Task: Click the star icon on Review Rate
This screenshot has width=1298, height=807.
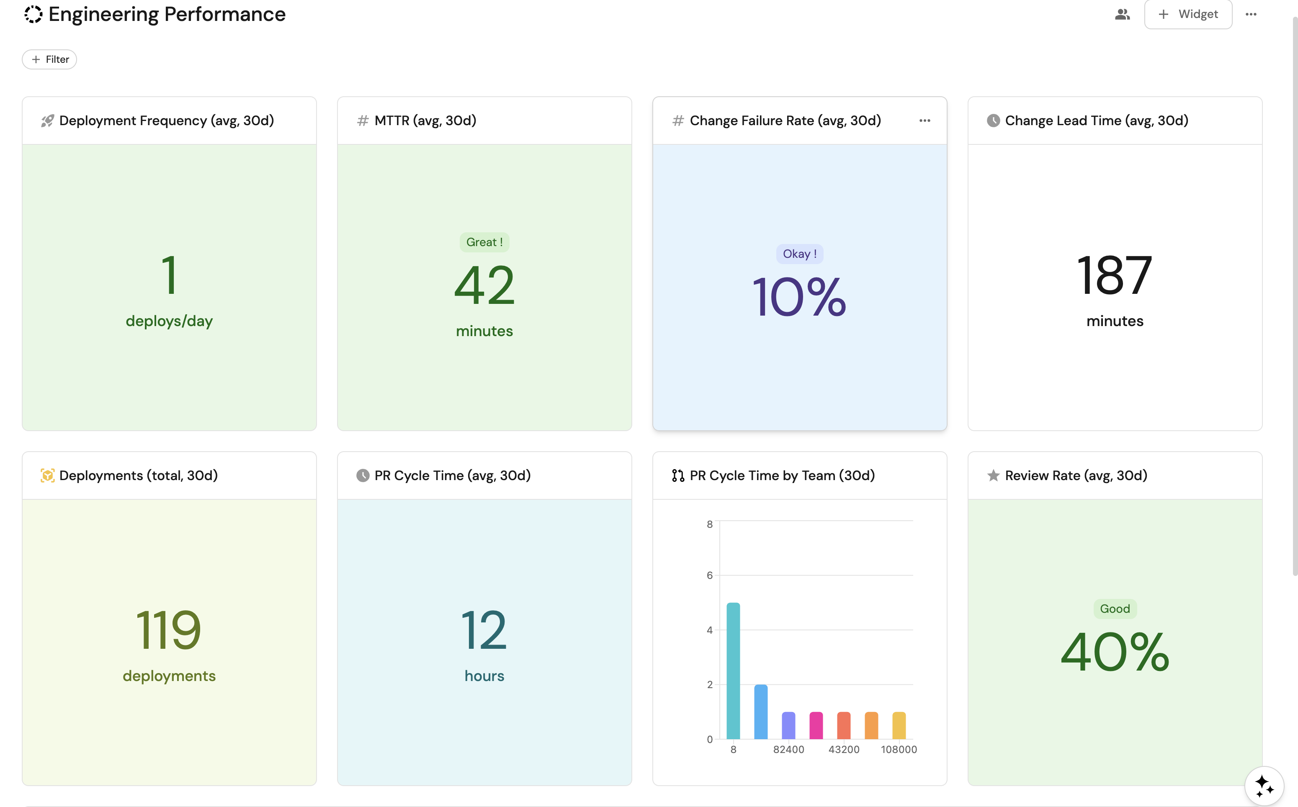Action: (993, 475)
